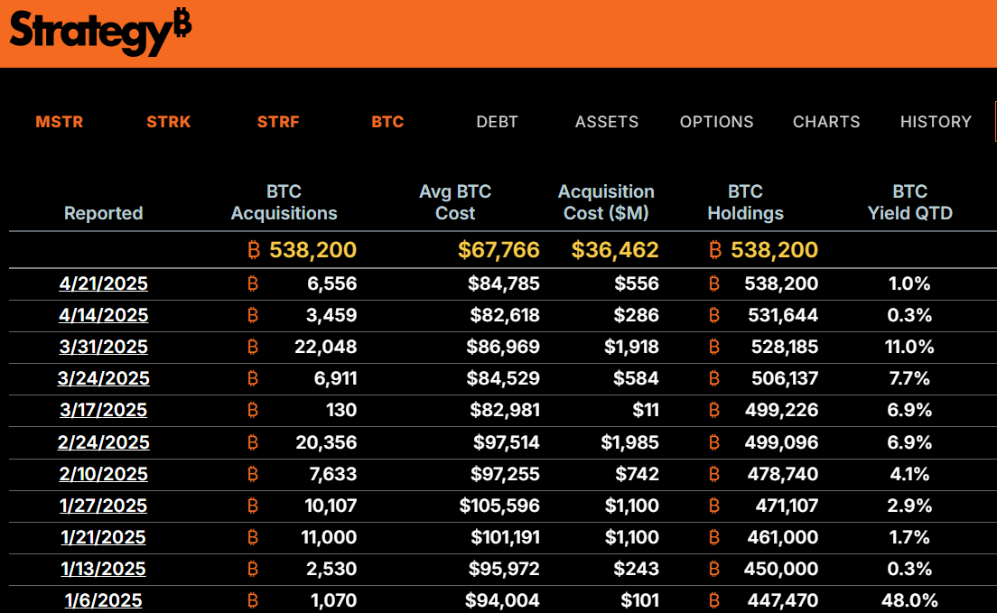Open the 1/13/2025 date link
This screenshot has height=613, width=997.
click(104, 569)
